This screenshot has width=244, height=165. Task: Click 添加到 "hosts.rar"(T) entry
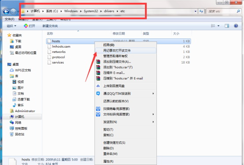coord(126,67)
